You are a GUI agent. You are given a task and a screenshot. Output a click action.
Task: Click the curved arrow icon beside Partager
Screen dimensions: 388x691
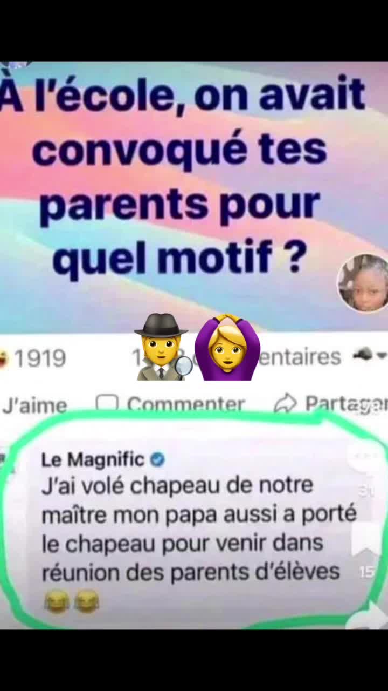[286, 403]
